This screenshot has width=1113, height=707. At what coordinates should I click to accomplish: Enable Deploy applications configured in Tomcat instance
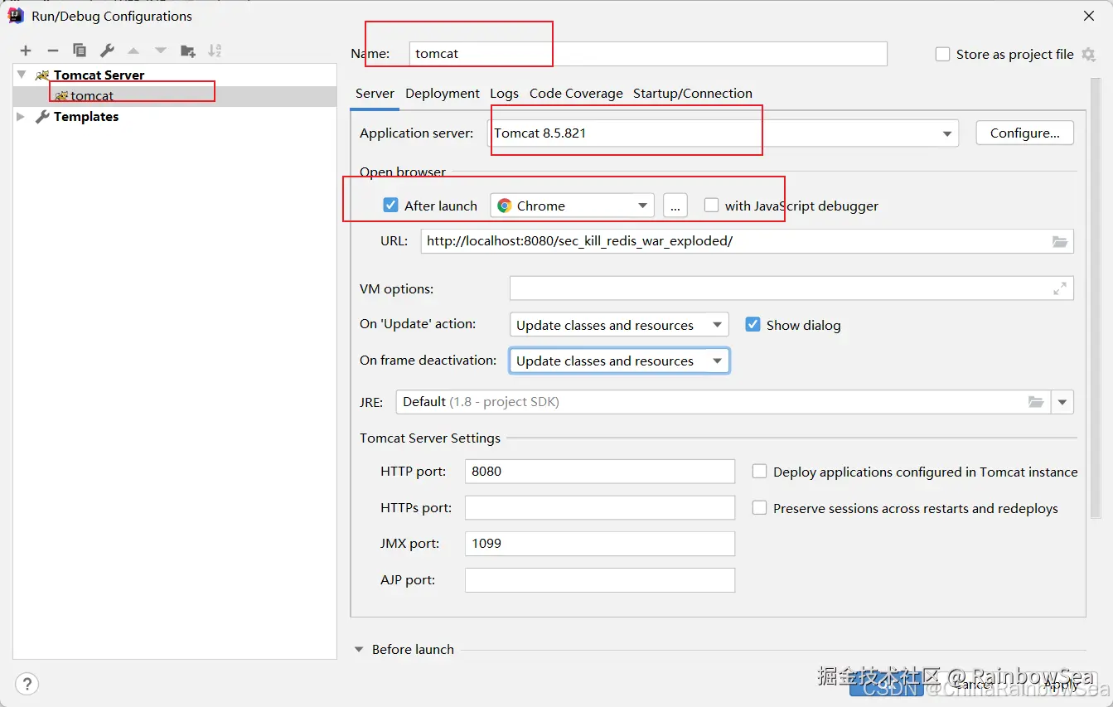(x=759, y=471)
